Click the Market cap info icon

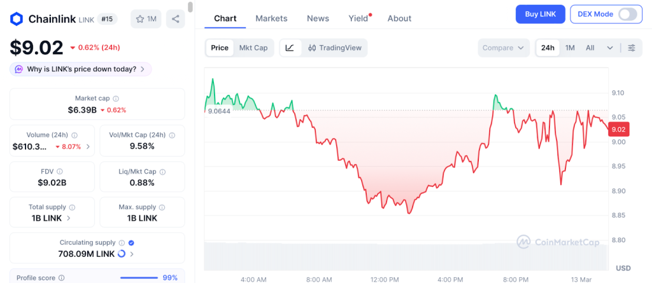[115, 99]
